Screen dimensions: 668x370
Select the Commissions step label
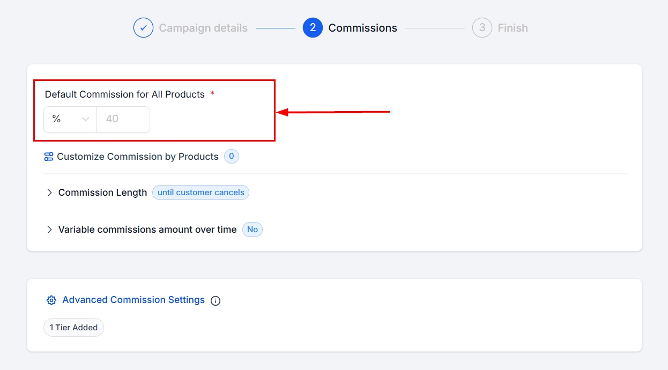362,28
